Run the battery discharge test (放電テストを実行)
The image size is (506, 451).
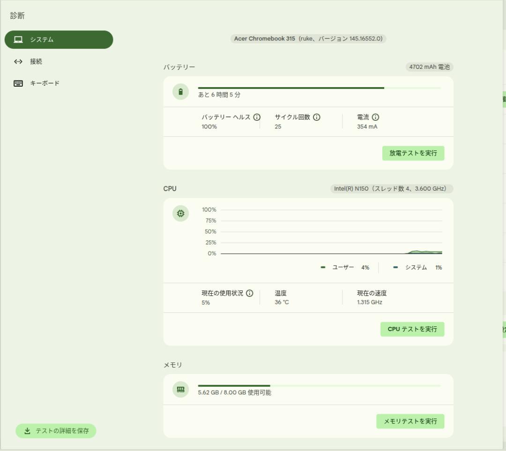click(413, 153)
